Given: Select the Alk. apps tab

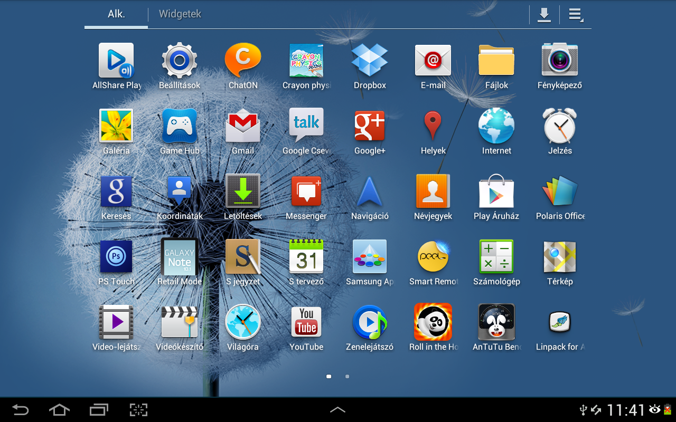Looking at the screenshot, I should [x=116, y=14].
